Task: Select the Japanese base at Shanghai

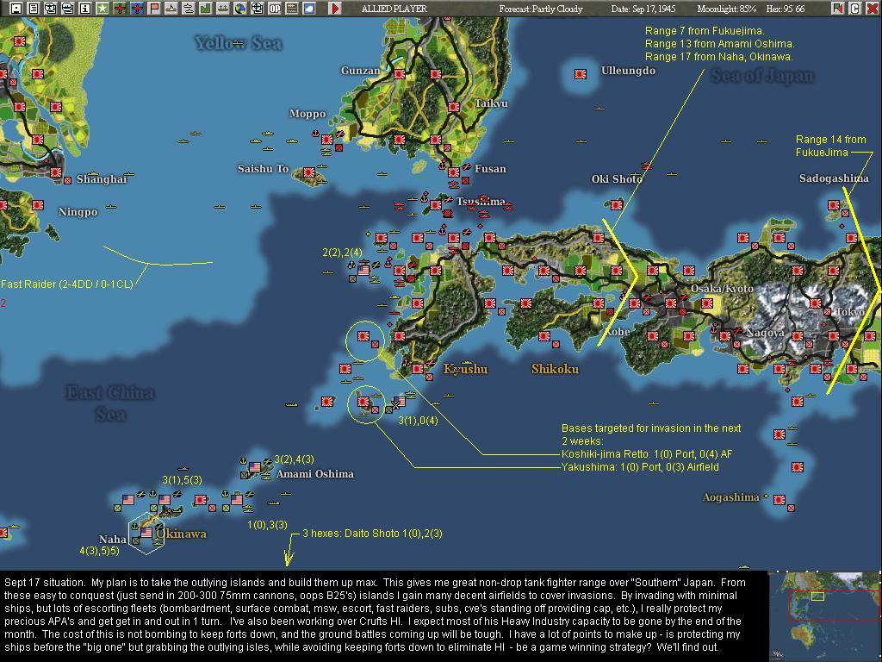Action: click(56, 172)
